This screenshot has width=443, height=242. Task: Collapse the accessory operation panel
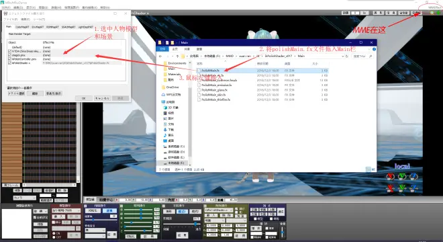205,206
